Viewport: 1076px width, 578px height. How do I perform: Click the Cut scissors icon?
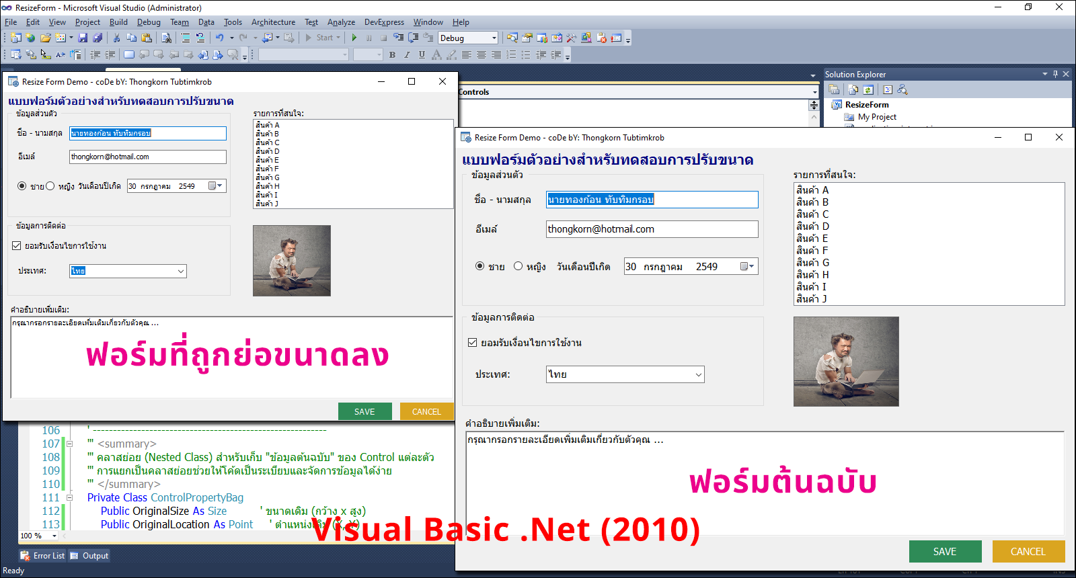(x=118, y=38)
